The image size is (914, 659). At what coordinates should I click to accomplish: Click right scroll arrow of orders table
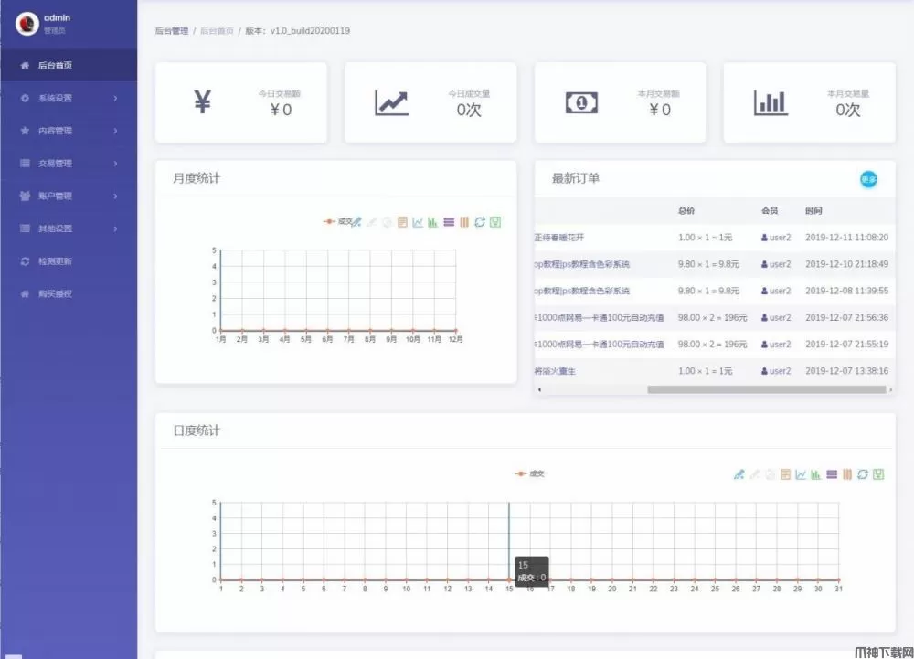(x=890, y=389)
